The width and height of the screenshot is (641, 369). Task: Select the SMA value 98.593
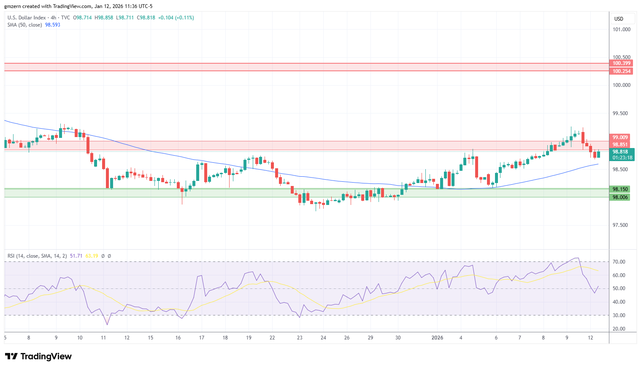click(53, 25)
